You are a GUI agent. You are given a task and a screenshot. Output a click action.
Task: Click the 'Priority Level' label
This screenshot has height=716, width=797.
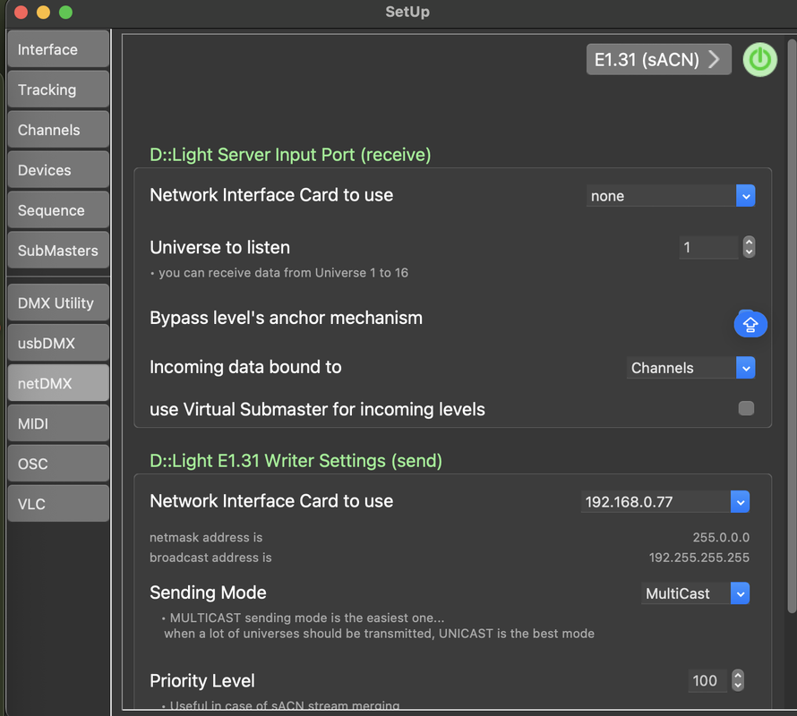(201, 680)
